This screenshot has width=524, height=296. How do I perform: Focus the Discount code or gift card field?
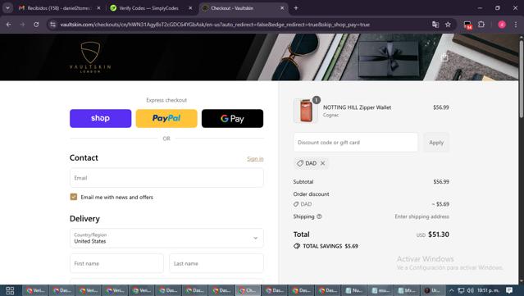pyautogui.click(x=356, y=143)
